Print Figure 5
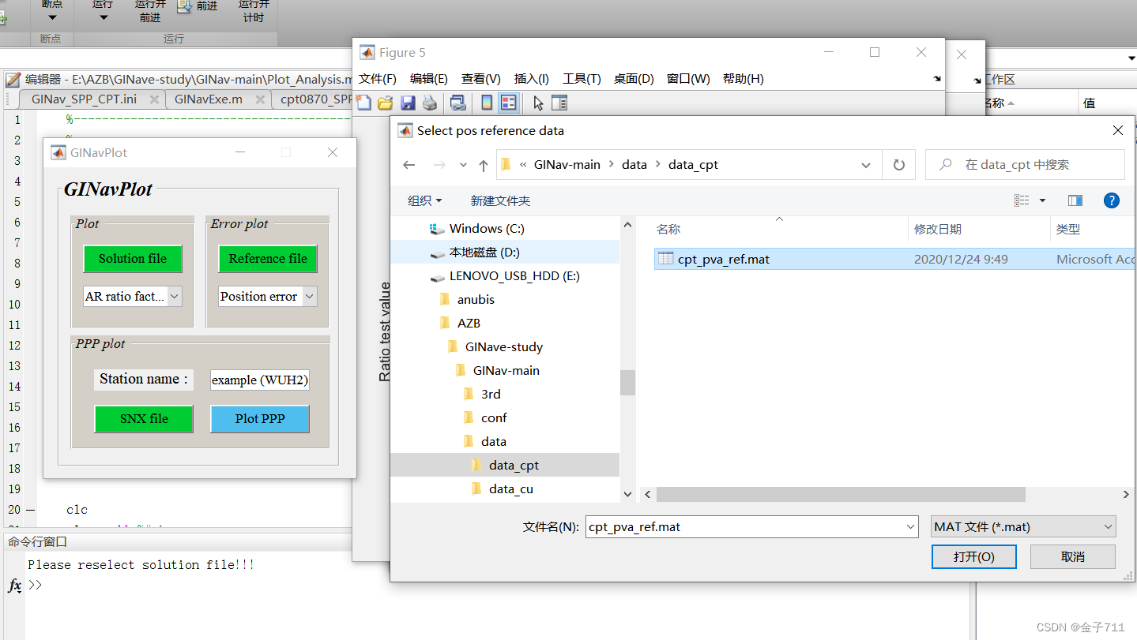The height and width of the screenshot is (640, 1137). point(429,103)
